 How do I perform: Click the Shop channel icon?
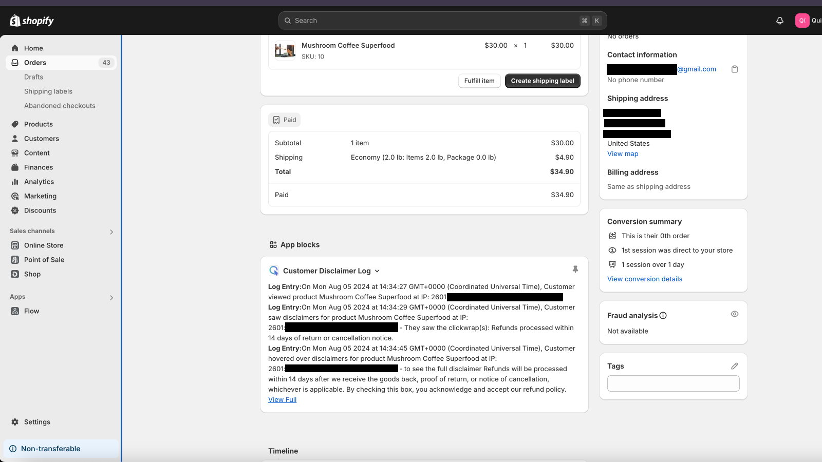(x=15, y=274)
